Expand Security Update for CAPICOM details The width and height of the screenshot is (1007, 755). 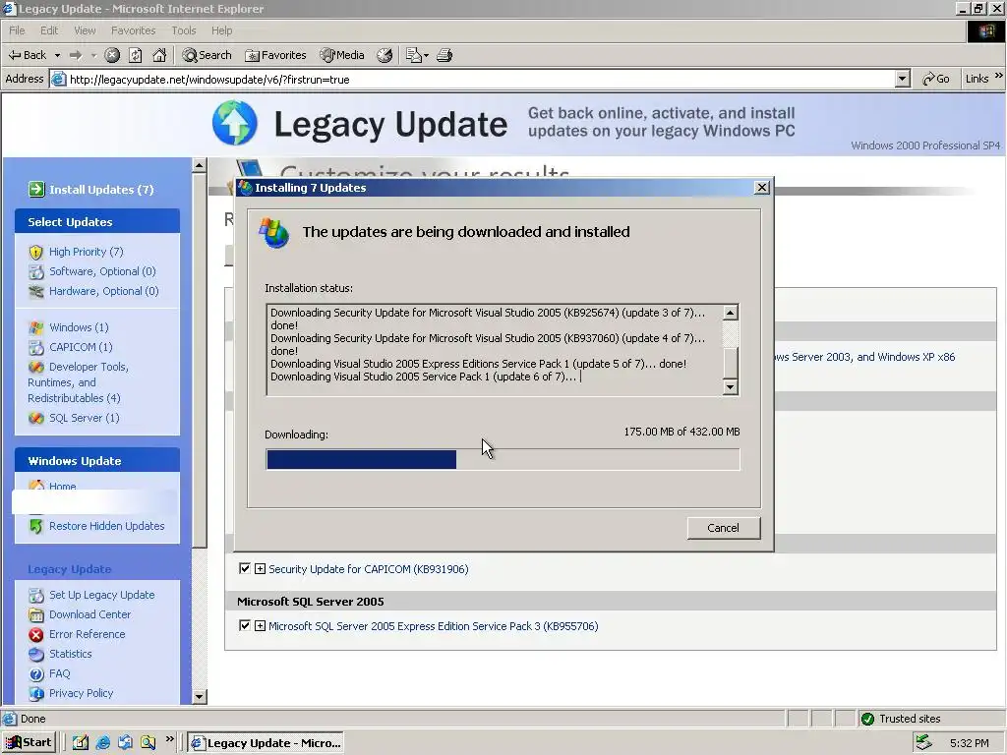[x=260, y=569]
